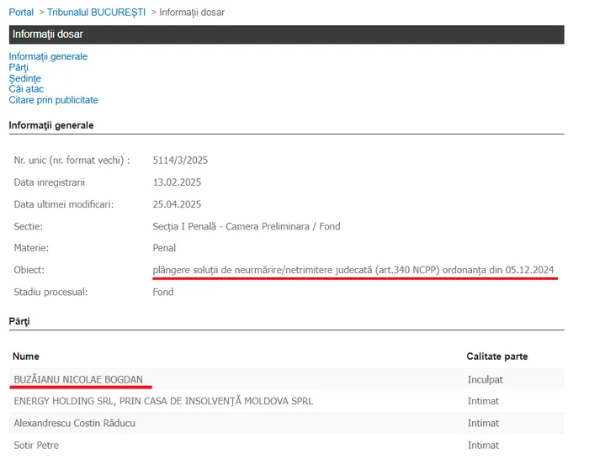
Task: Open the Părți navigation link
Action: (19, 67)
